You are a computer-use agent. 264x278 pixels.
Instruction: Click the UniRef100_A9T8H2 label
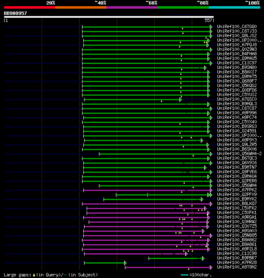point(237,267)
